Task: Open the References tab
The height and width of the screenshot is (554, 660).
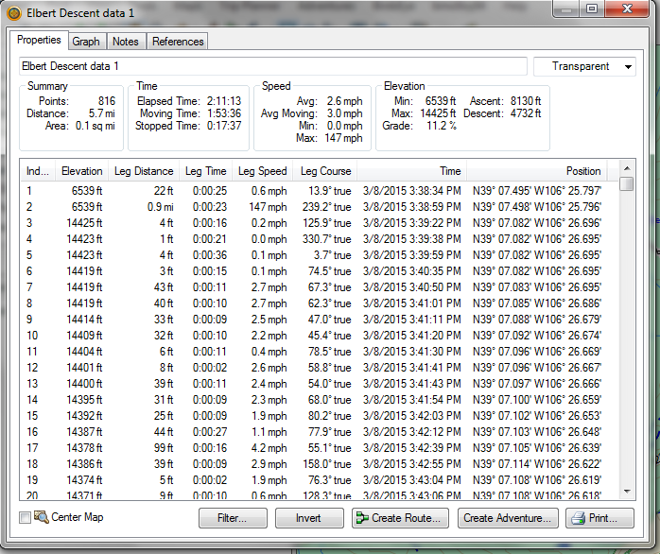Action: pos(178,42)
